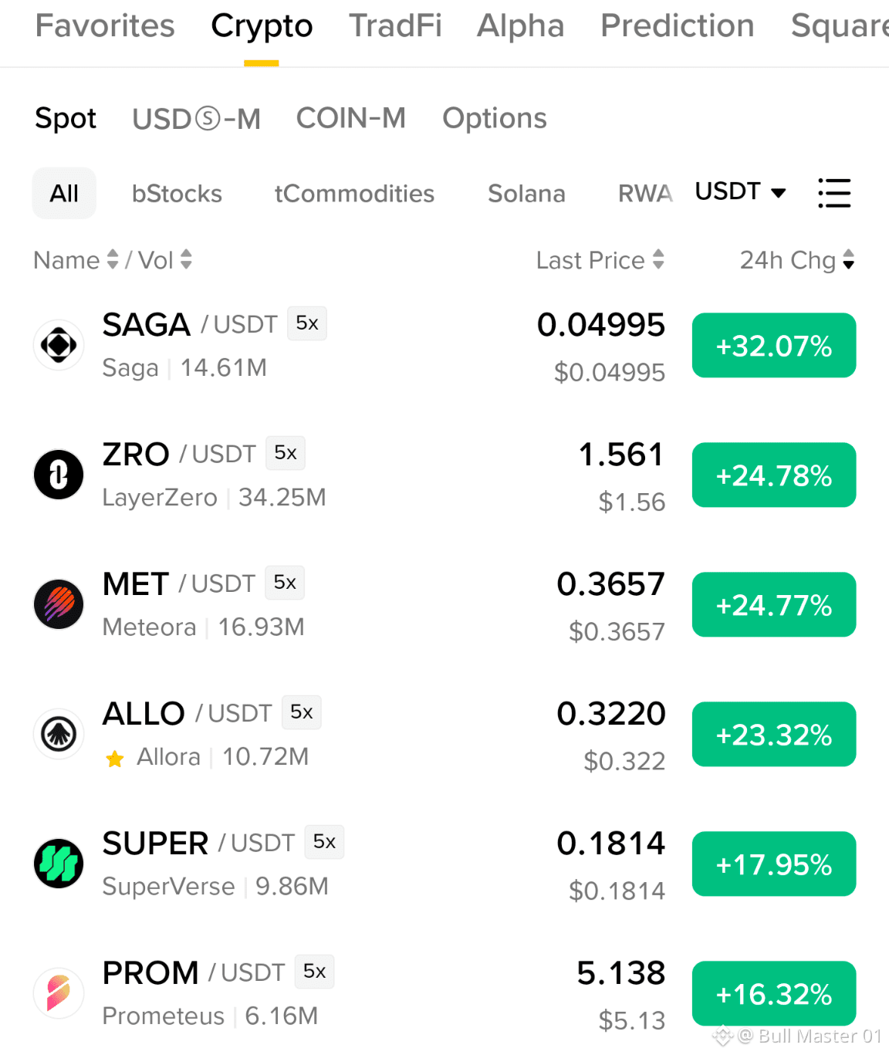
Task: Open the Options market tab
Action: 495,119
